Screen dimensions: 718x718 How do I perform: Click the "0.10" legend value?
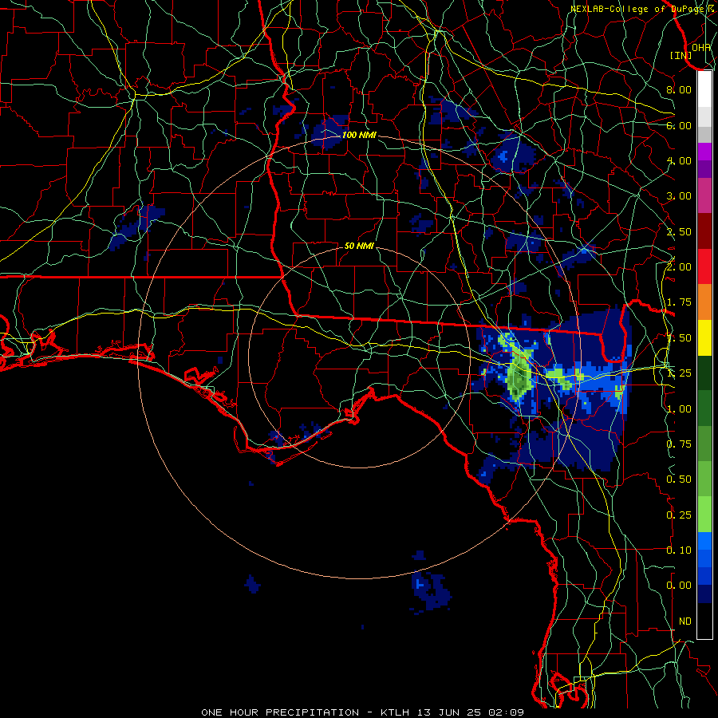[x=679, y=550]
